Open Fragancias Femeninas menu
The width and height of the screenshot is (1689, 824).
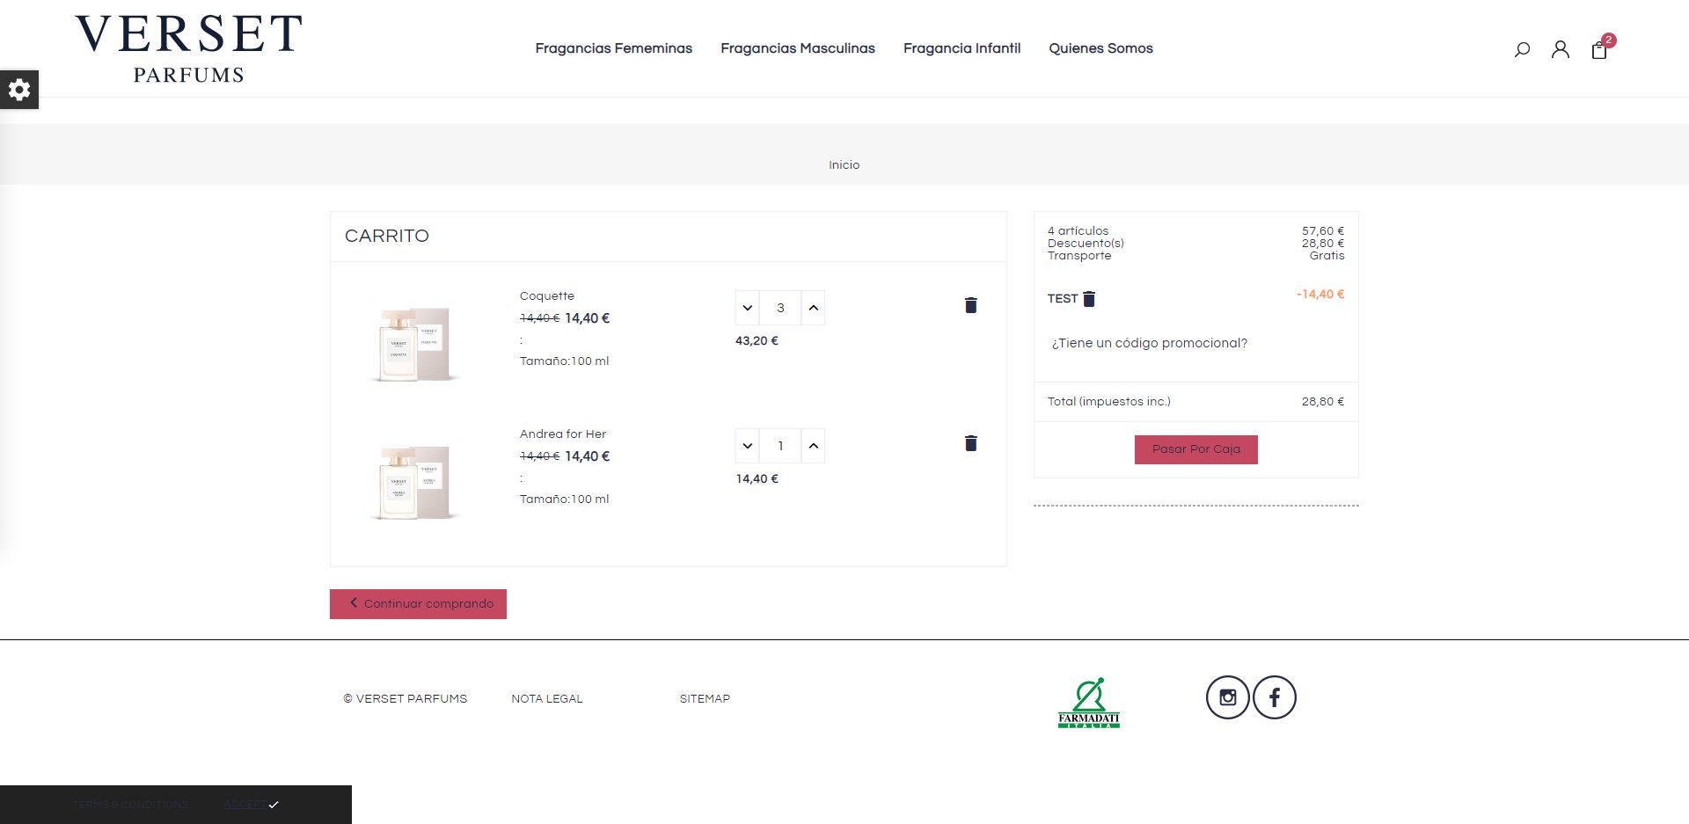pos(614,48)
